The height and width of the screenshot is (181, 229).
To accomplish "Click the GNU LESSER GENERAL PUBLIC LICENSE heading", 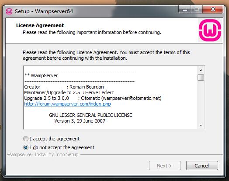I will coord(90,115).
